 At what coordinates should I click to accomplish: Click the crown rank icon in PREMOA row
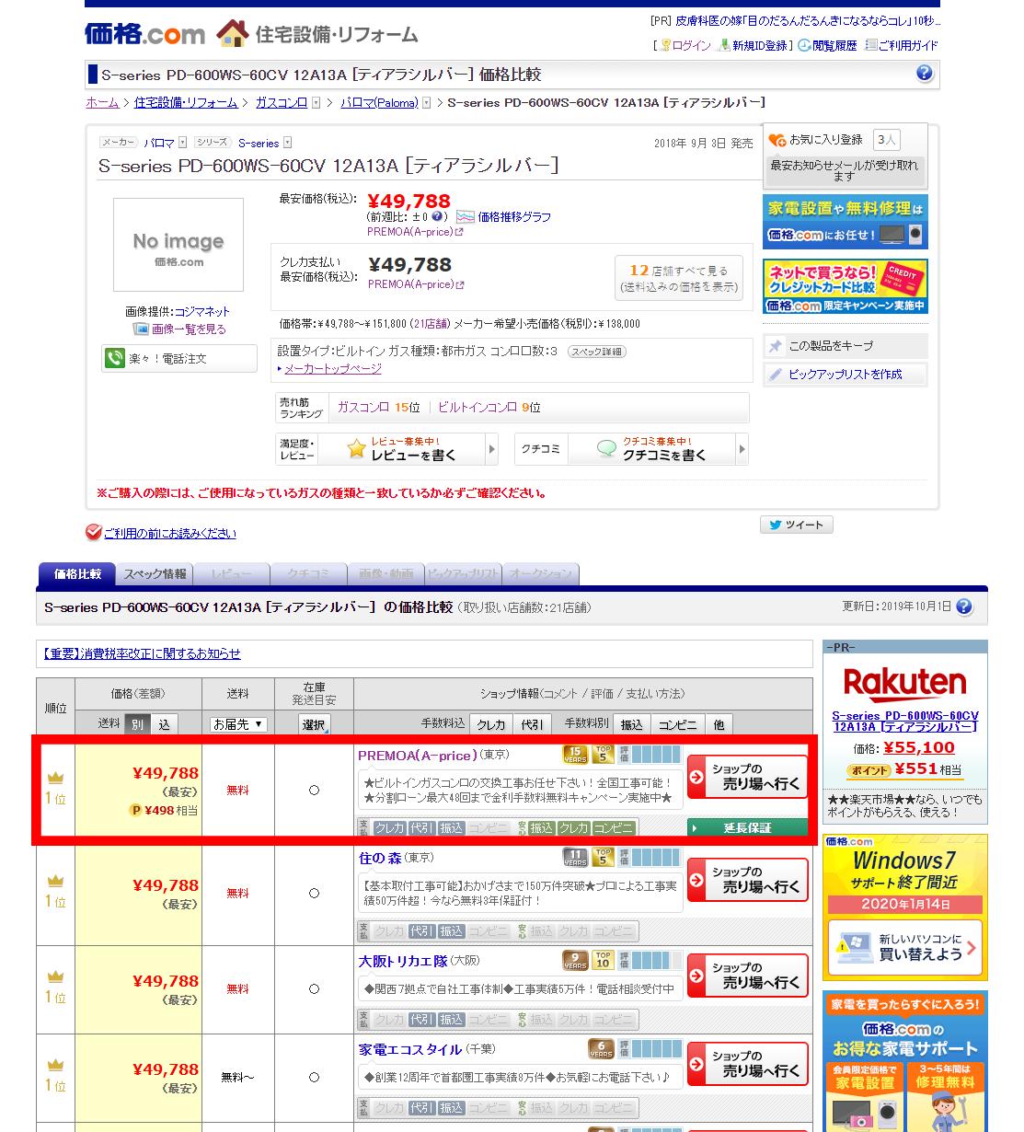(x=55, y=779)
